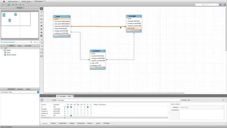Viewport: 227px width, 128px height.
Task: Open the Partitioning tab
Action: pos(81,123)
